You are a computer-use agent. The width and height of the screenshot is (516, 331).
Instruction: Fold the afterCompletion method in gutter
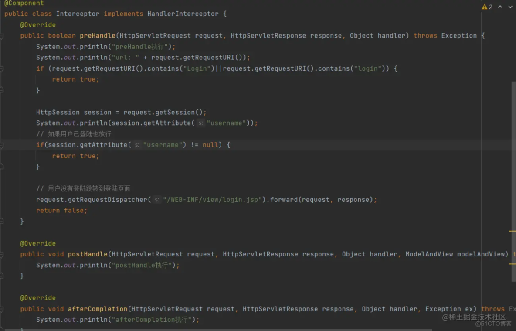(x=1, y=309)
